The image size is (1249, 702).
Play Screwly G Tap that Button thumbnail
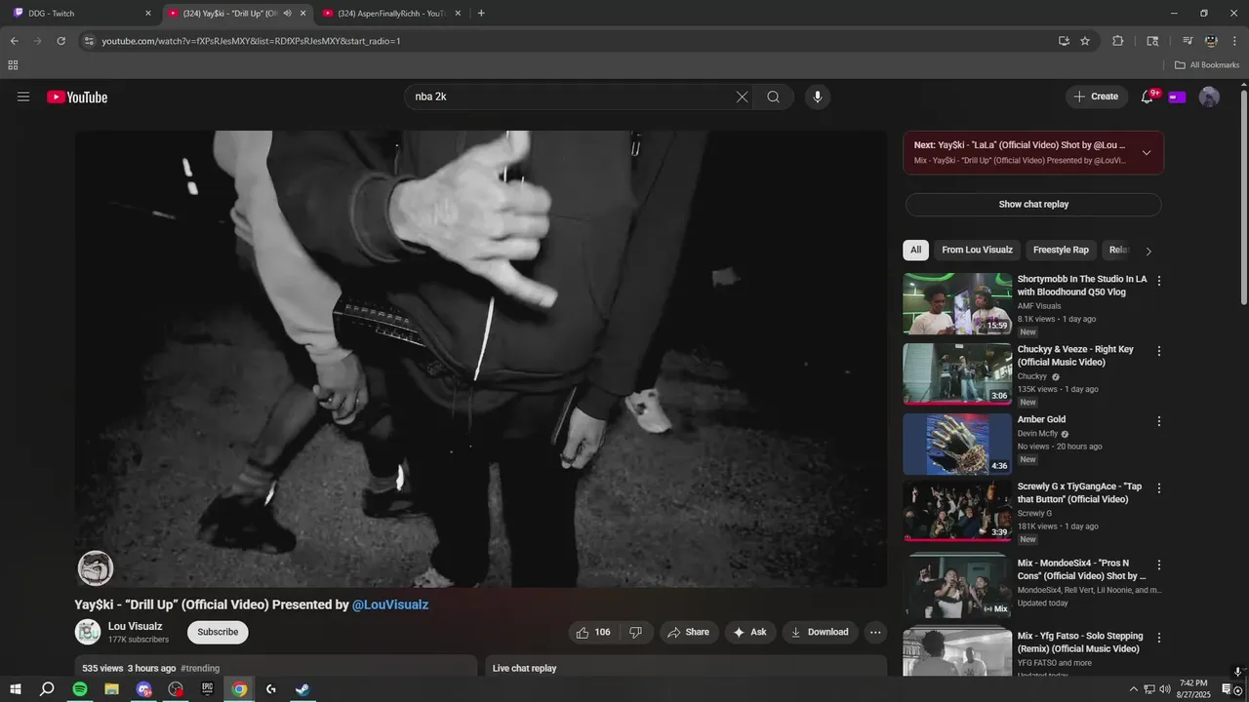(x=957, y=510)
